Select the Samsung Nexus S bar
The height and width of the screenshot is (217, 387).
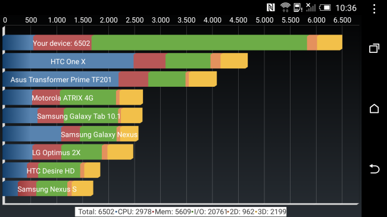tap(48, 188)
